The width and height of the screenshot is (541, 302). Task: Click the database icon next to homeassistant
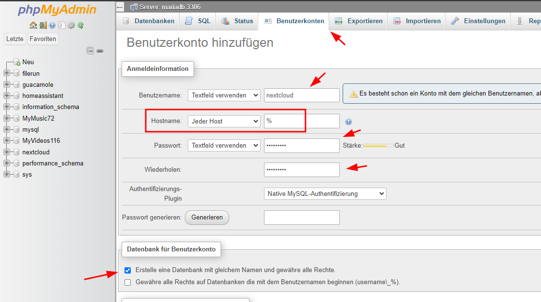tap(16, 96)
